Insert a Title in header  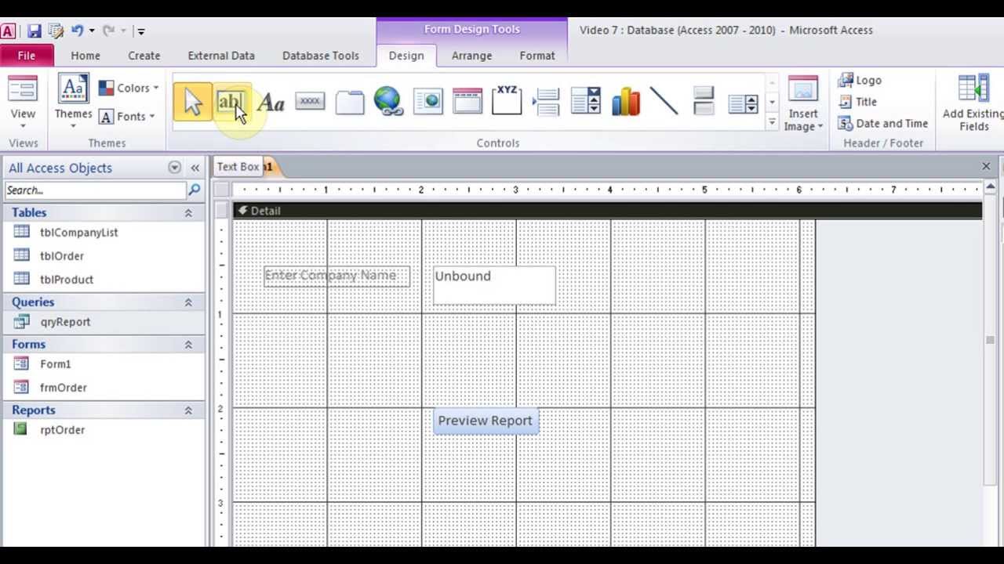coord(857,102)
